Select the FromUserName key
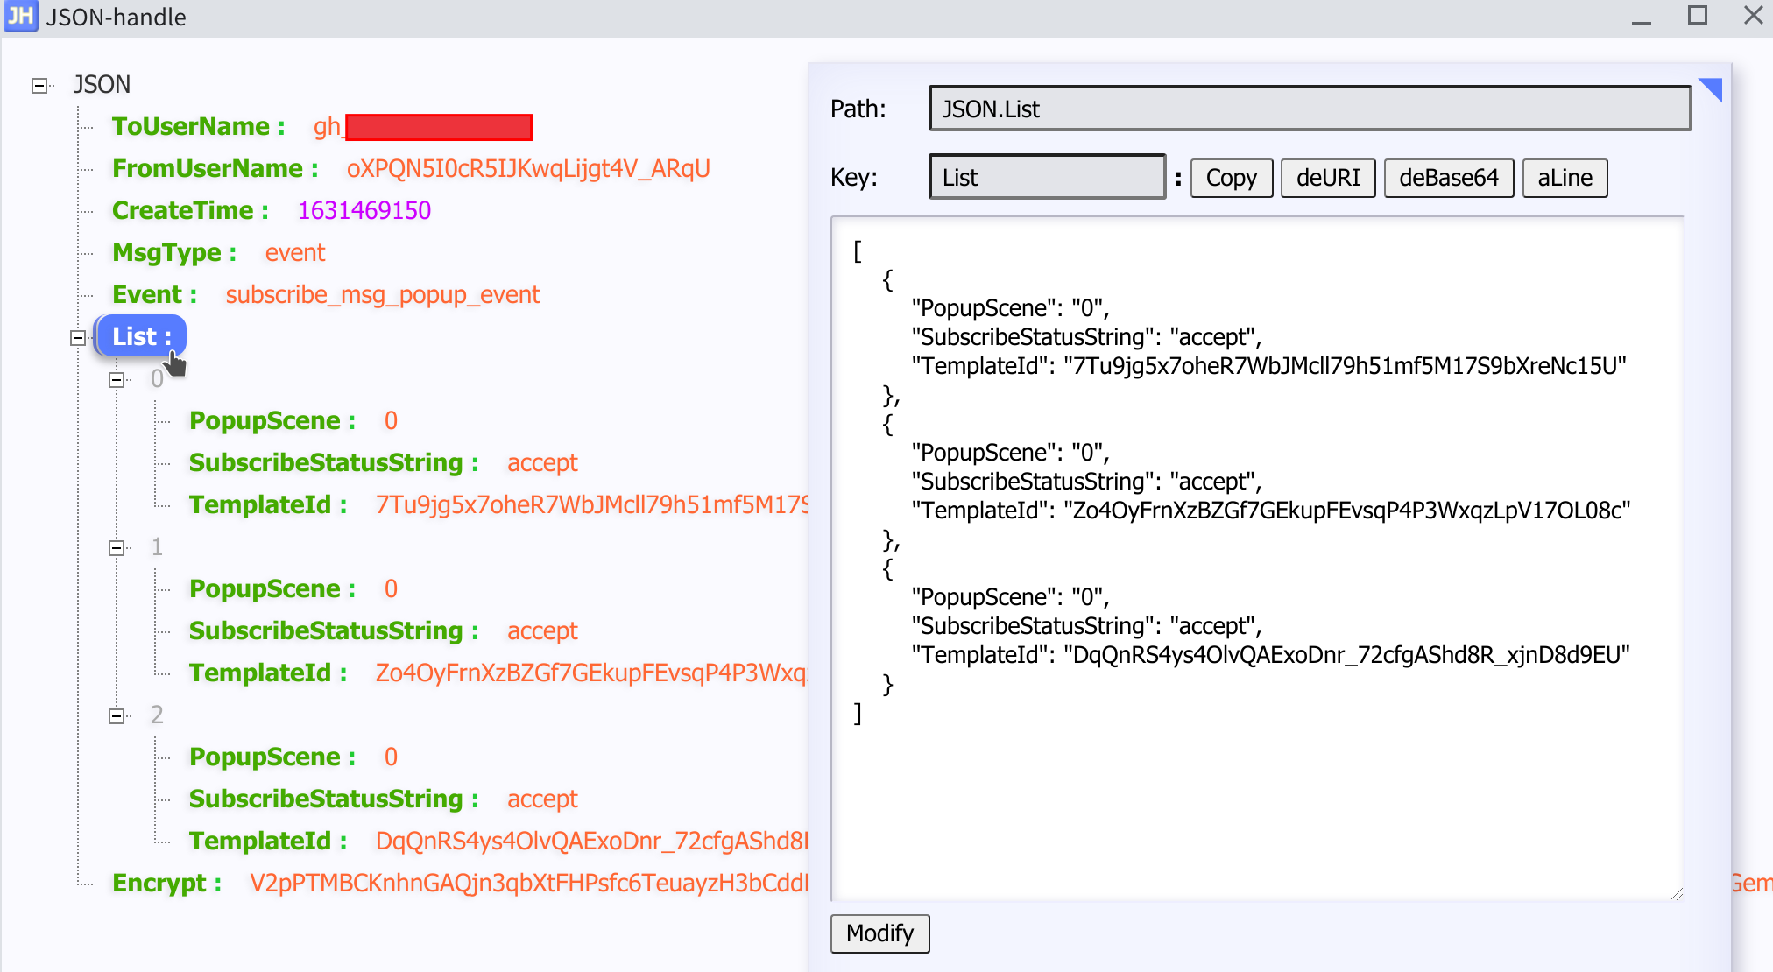Screen dimensions: 1773x972 (x=208, y=168)
